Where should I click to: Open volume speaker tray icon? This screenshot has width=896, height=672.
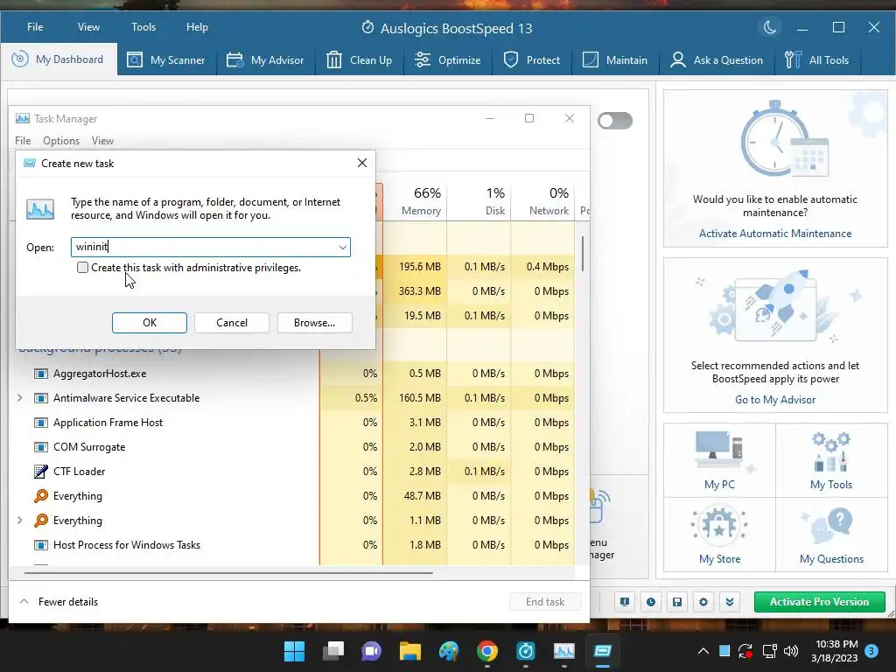pos(791,651)
